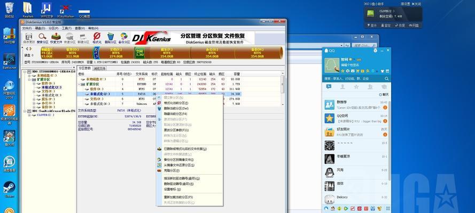This screenshot has width=475, height=213.
Task: Open the 查看(V) menu
Action: pyautogui.click(x=80, y=28)
